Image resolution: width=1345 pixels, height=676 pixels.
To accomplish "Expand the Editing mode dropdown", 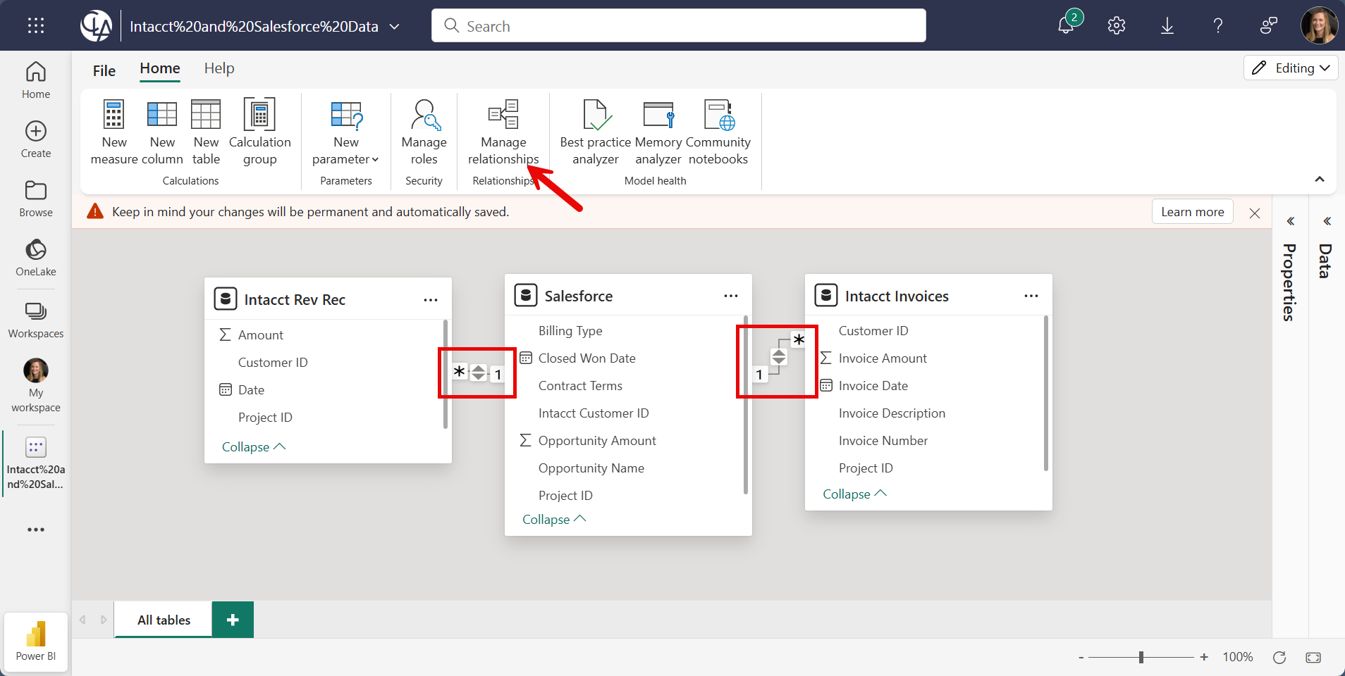I will click(x=1291, y=68).
